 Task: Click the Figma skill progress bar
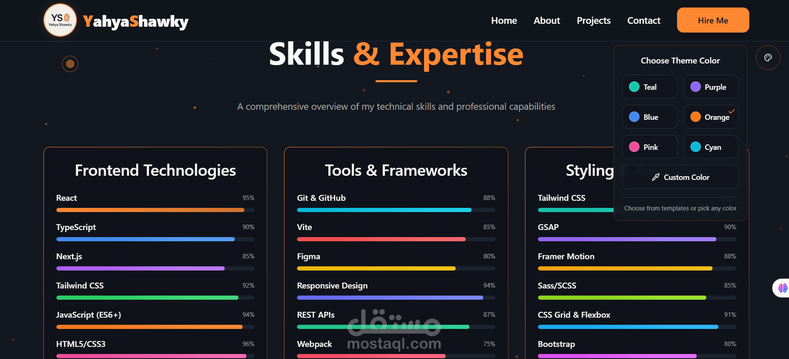coord(396,268)
